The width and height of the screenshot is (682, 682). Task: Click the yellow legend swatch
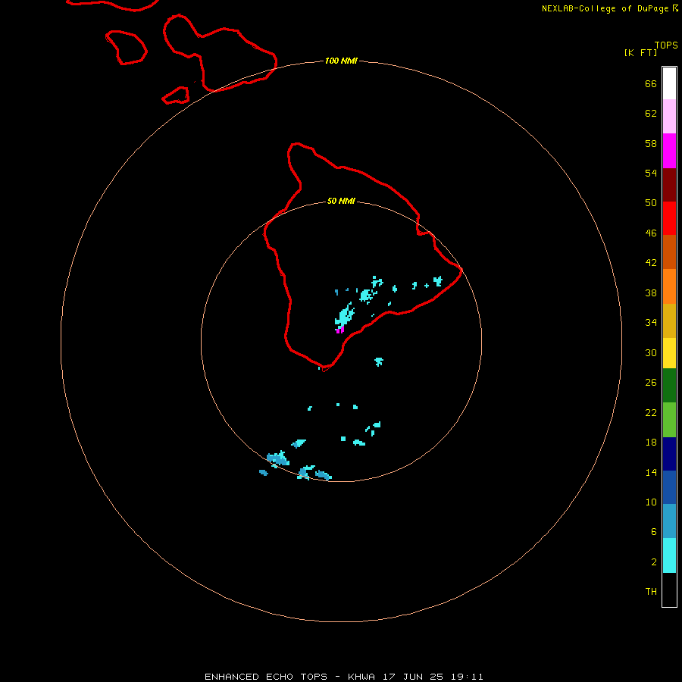[669, 352]
